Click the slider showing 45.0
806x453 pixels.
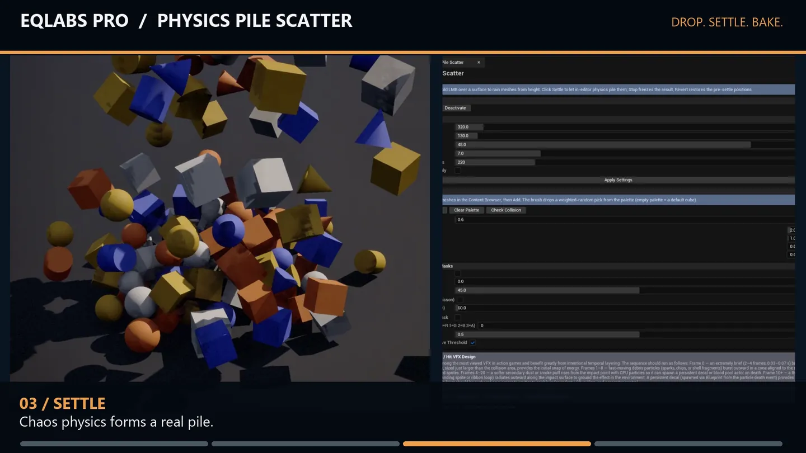click(x=625, y=291)
